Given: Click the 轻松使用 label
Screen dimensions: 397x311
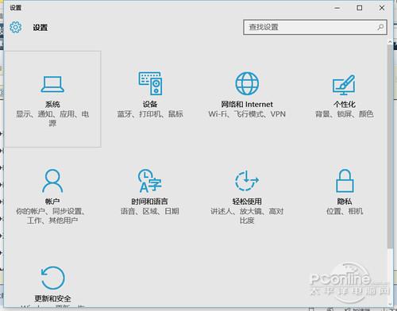Looking at the screenshot, I should 247,202.
